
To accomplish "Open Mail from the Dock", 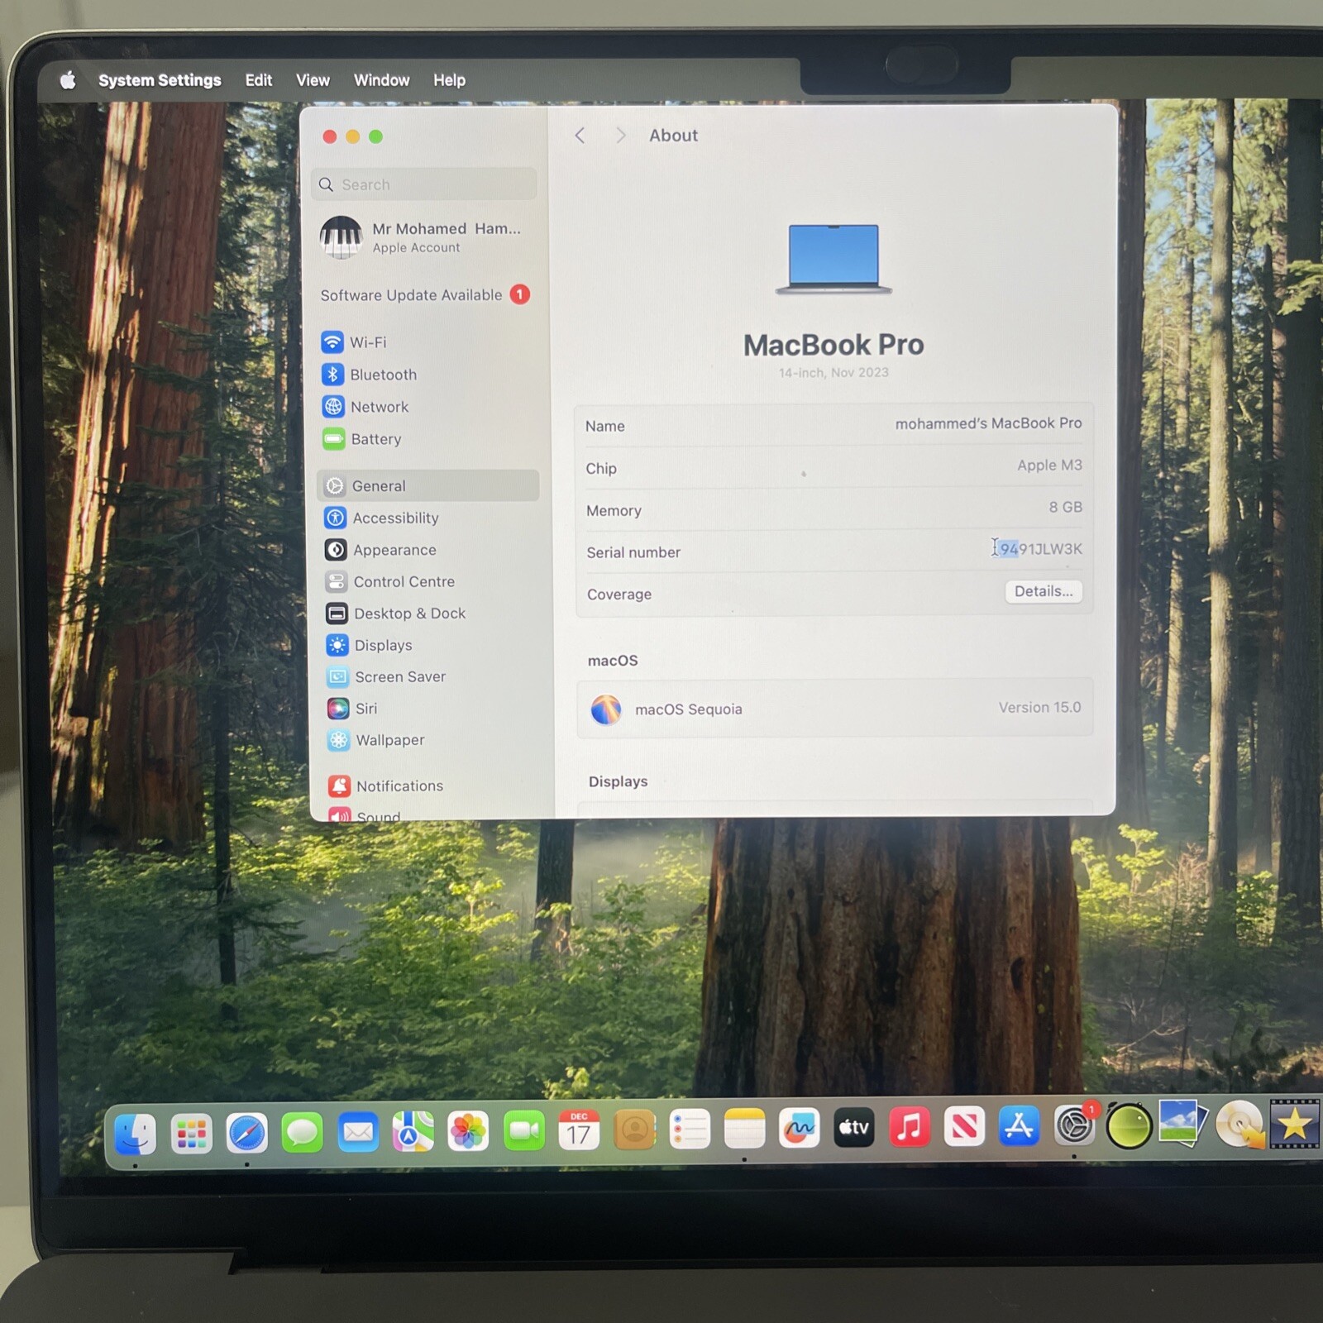I will point(357,1132).
